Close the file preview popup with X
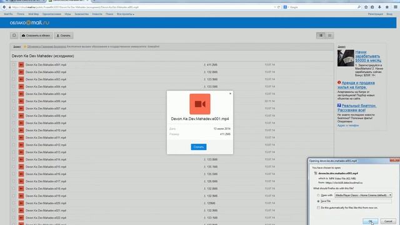Viewport: 400px width, 225px height. pyautogui.click(x=230, y=94)
